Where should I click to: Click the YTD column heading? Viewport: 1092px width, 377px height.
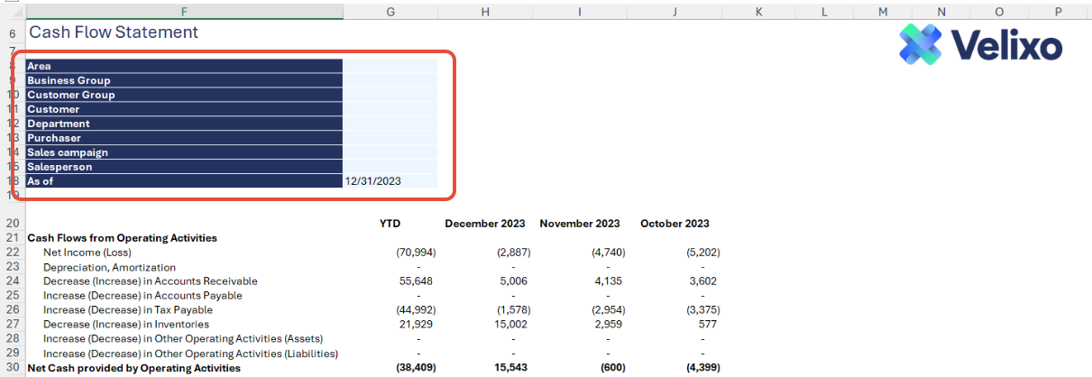[390, 224]
